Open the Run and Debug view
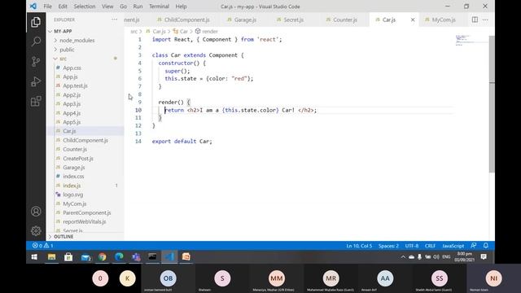This screenshot has height=293, width=521. (x=36, y=81)
